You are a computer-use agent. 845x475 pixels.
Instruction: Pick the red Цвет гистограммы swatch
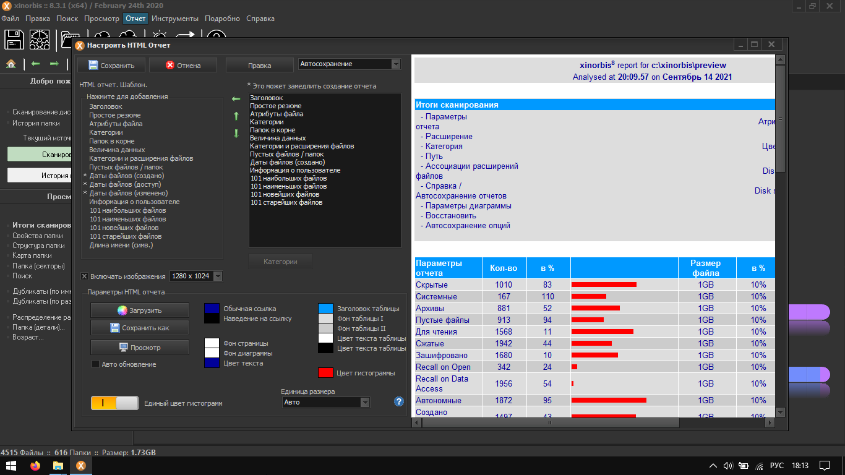(x=326, y=373)
